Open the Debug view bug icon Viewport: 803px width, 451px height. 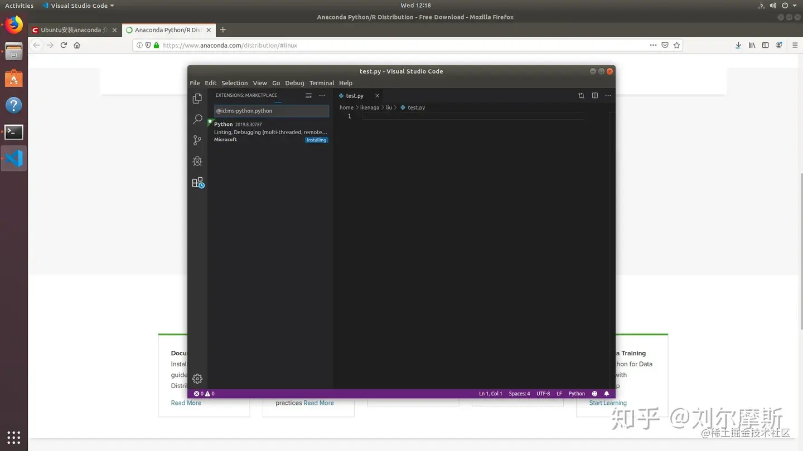[197, 161]
